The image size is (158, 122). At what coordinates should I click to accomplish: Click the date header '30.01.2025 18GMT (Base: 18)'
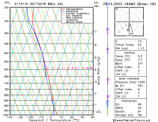click(129, 4)
